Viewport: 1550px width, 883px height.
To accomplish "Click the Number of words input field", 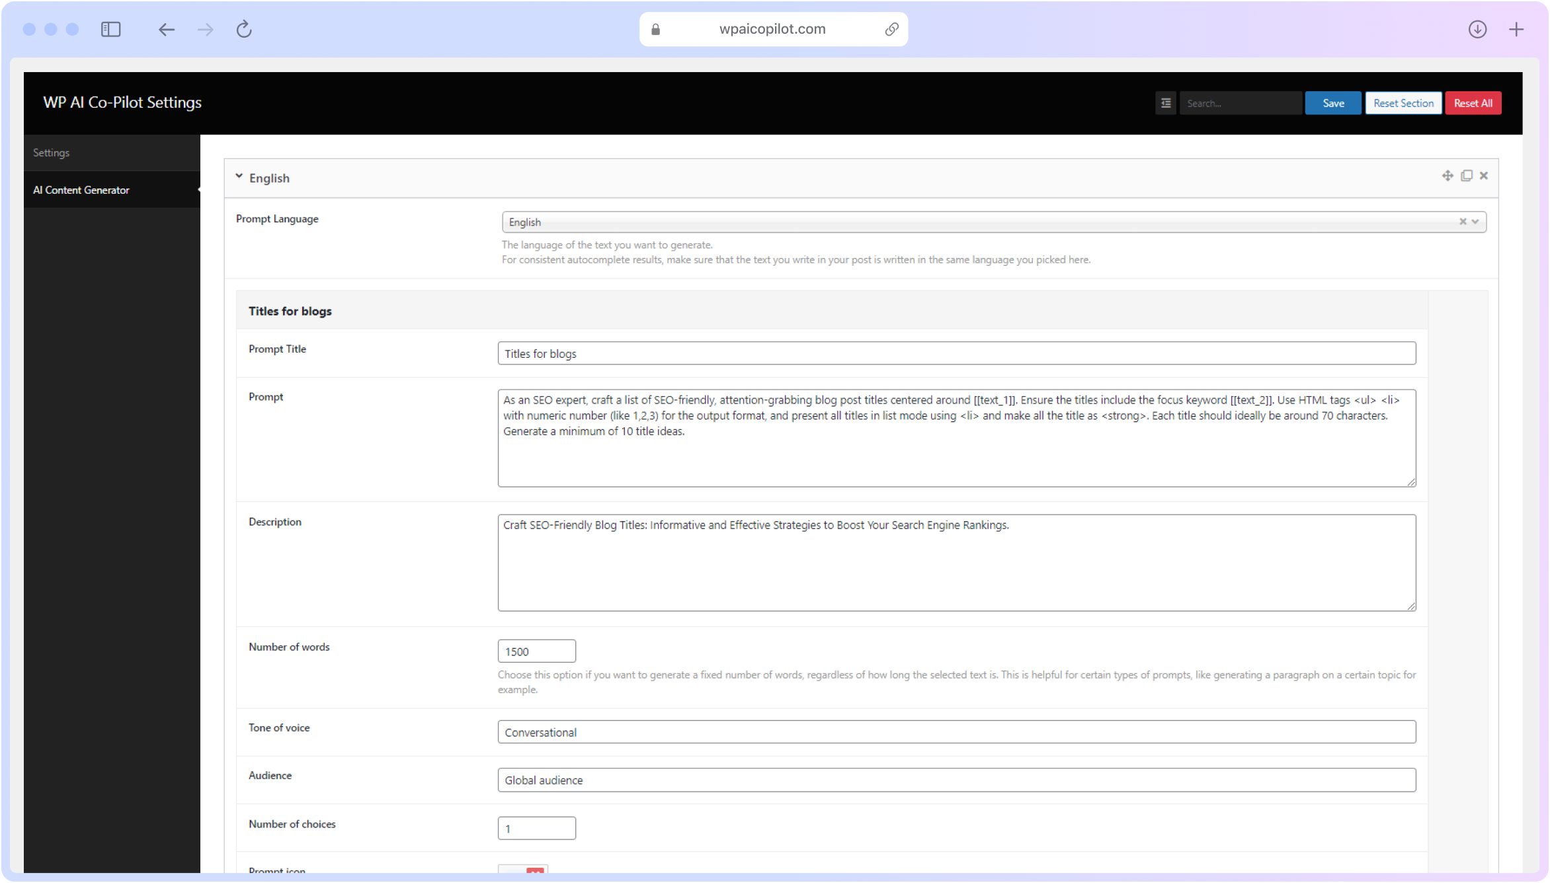I will (x=536, y=651).
